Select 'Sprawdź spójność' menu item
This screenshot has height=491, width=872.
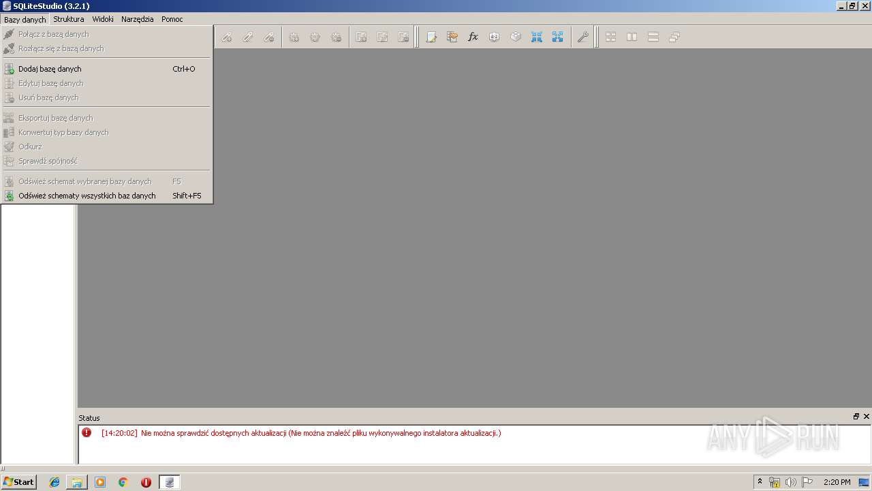pos(107,161)
